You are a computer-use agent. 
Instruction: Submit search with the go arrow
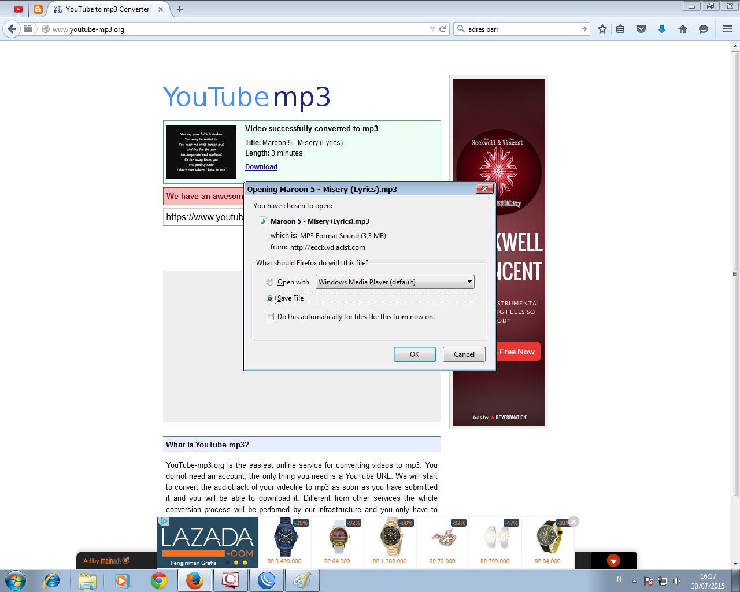584,29
